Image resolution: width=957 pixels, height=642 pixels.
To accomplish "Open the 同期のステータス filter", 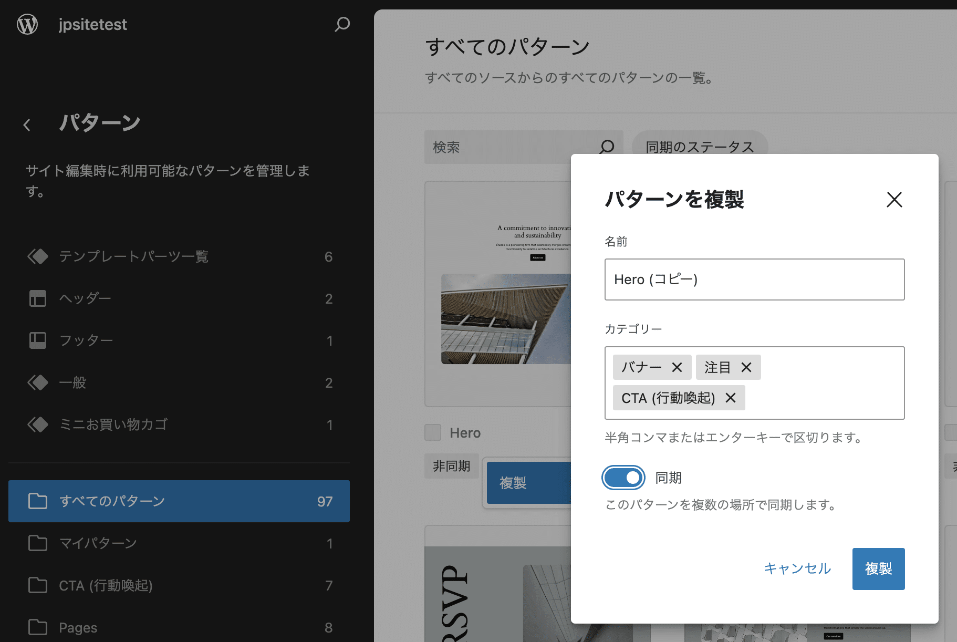I will click(x=700, y=147).
